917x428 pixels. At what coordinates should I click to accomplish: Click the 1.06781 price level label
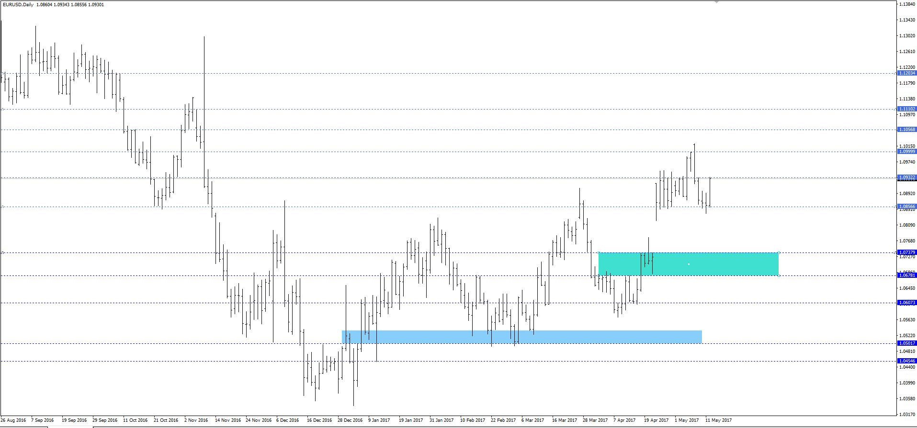[906, 275]
